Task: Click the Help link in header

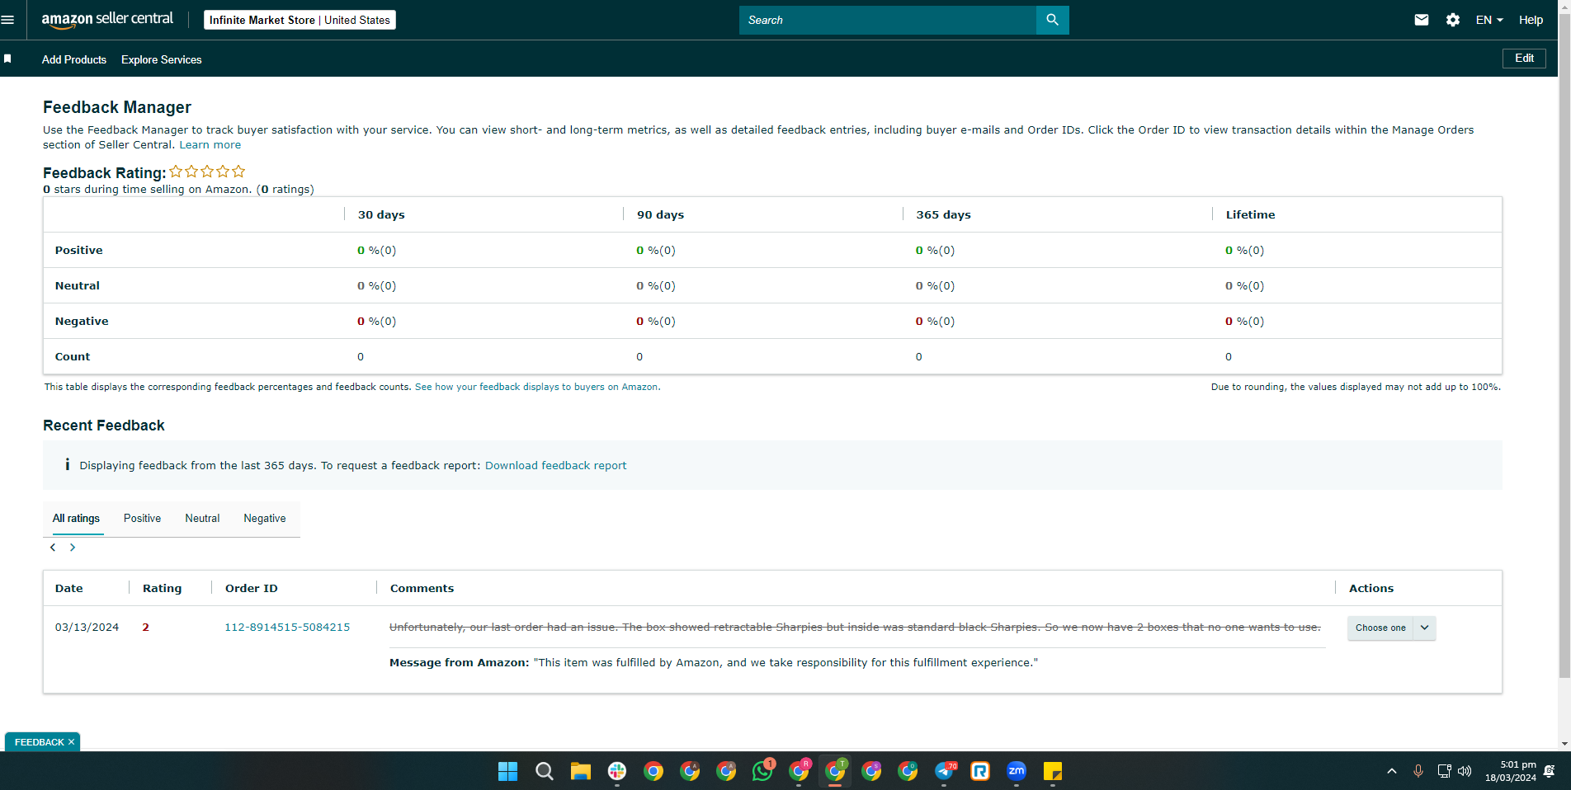Action: click(x=1531, y=20)
